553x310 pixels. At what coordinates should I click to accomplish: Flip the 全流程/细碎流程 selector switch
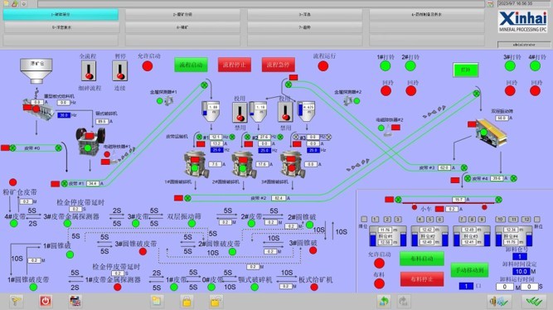(89, 71)
